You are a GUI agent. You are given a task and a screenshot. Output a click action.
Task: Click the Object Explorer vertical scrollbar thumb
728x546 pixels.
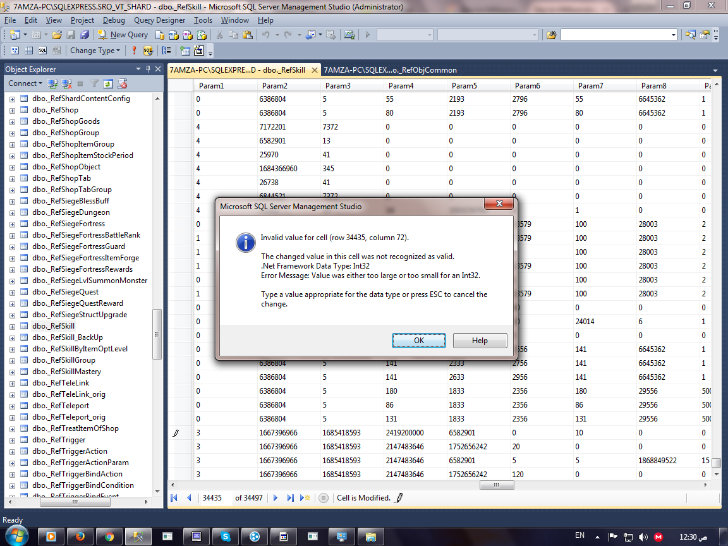tap(157, 334)
